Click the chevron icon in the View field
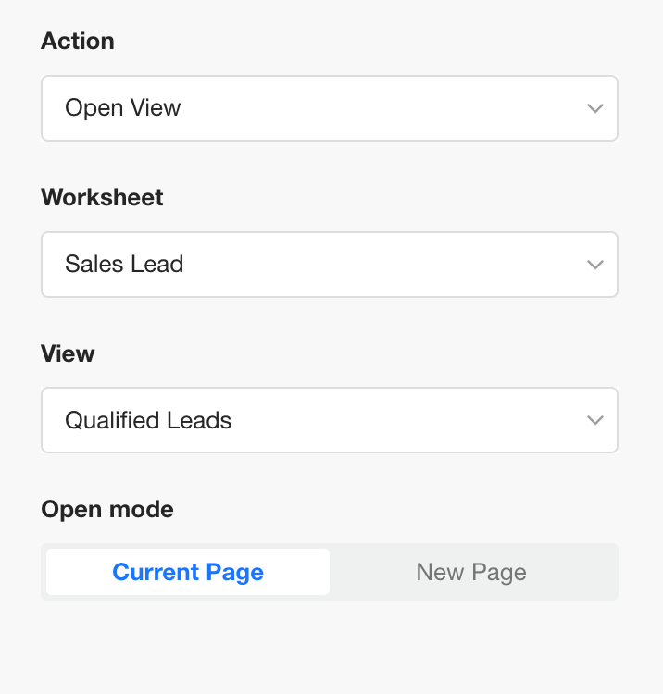 tap(595, 421)
